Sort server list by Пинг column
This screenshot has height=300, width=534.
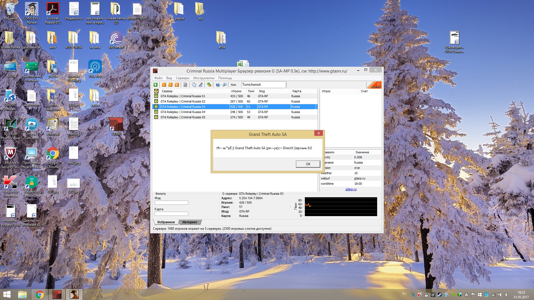(x=251, y=91)
